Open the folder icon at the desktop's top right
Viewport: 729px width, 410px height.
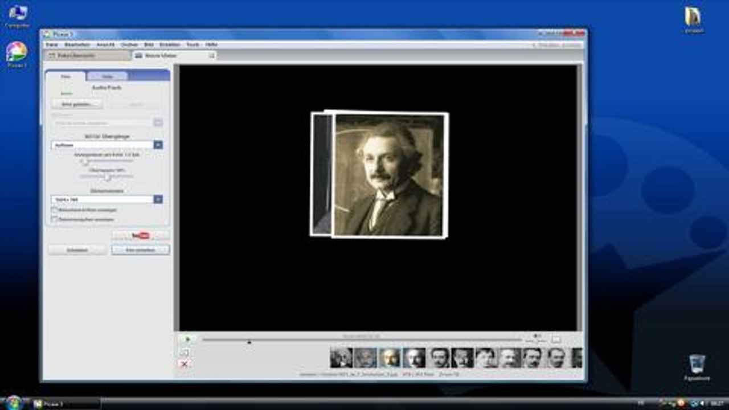click(x=693, y=19)
